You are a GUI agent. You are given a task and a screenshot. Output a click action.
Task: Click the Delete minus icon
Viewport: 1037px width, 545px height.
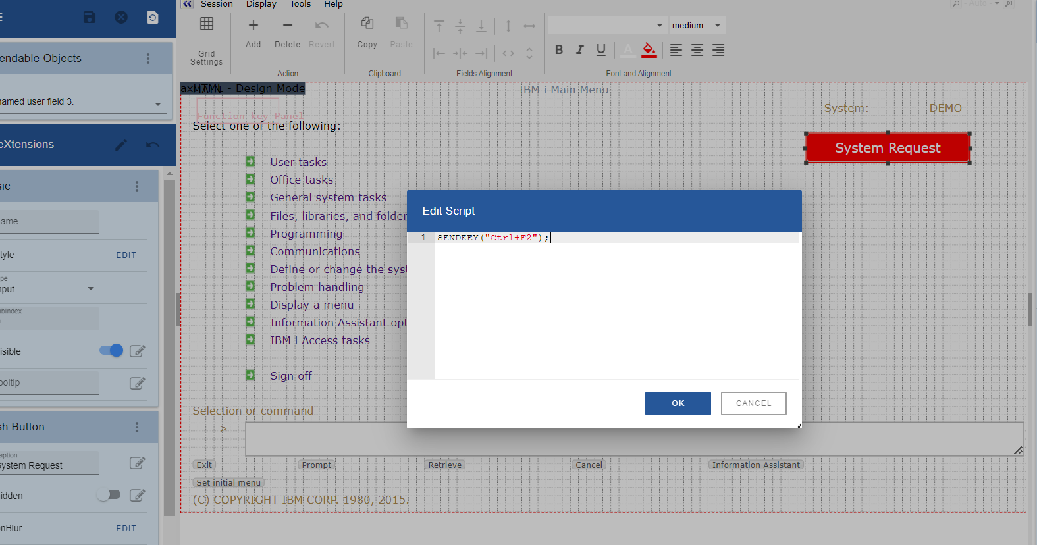tap(287, 26)
